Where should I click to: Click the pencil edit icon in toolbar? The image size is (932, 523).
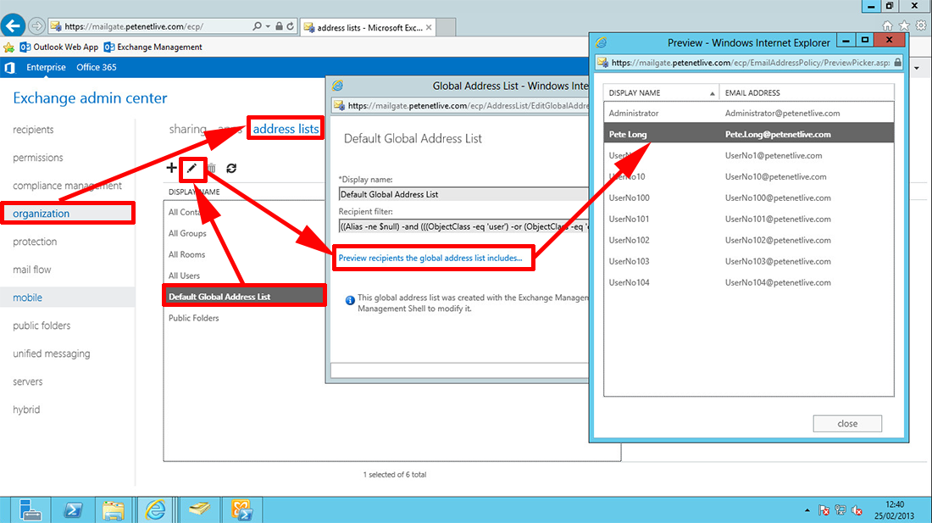coord(192,168)
